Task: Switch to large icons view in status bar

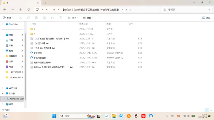Action: [x=211, y=110]
